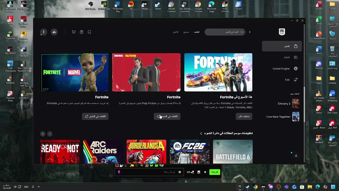339x191 pixels.
Task: Click the Epic Games logo in sidebar
Action: (282, 32)
